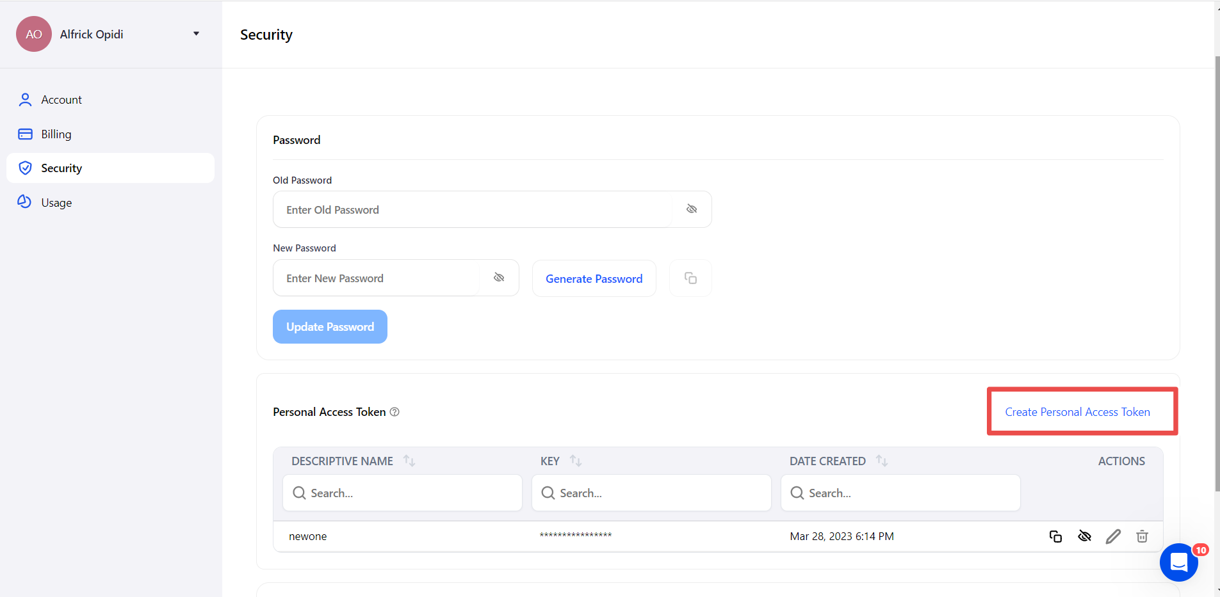
Task: Click the AO user avatar
Action: tap(34, 34)
